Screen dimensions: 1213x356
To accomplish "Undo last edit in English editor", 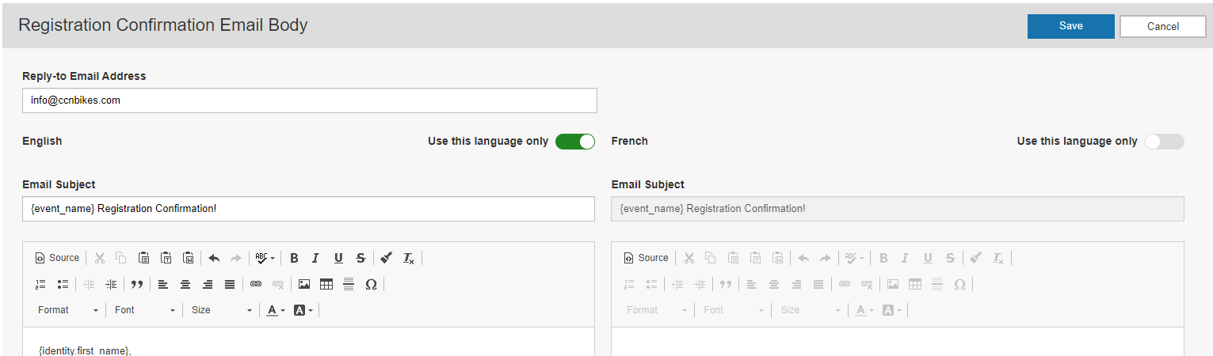I will coord(214,258).
